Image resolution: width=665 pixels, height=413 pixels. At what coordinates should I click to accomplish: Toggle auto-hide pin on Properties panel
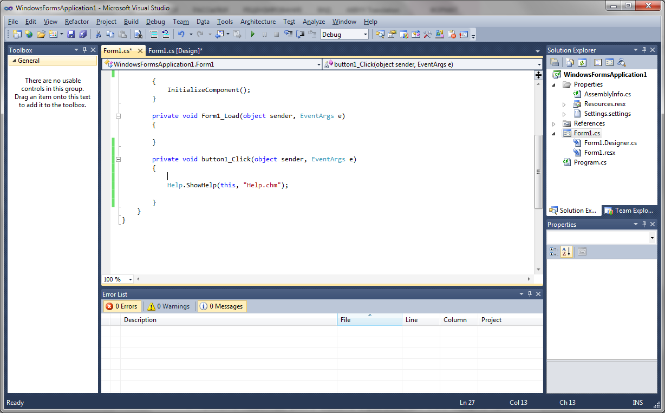[x=644, y=224]
